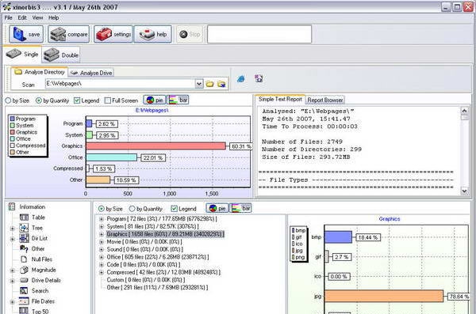Click the File Dates icon in sidebar
Viewport: 476px width, 314px height.
[x=24, y=301]
